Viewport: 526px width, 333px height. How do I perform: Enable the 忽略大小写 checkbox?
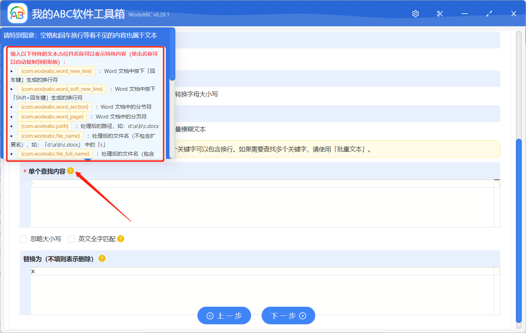click(23, 239)
